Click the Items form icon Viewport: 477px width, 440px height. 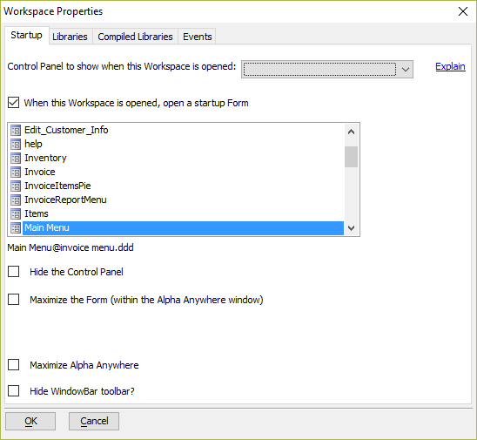pos(16,214)
